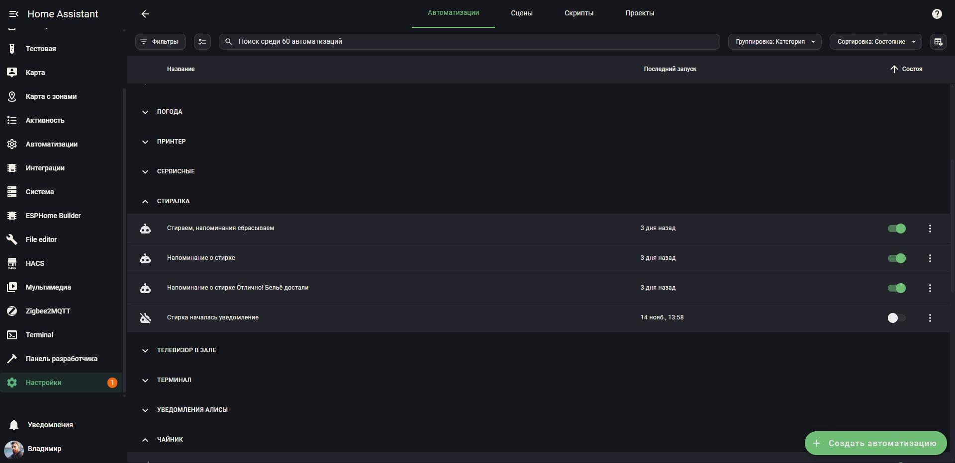Open the help question mark icon
The image size is (955, 463).
(937, 14)
